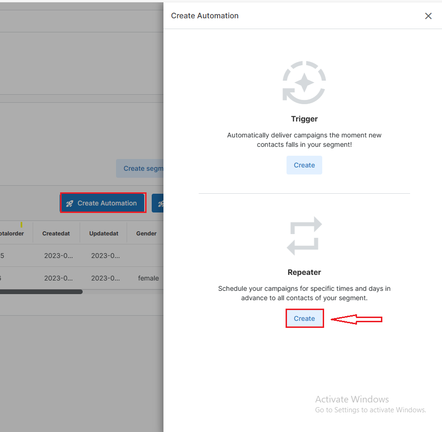The height and width of the screenshot is (432, 442).
Task: Click the 'female' gender cell
Action: pos(148,278)
